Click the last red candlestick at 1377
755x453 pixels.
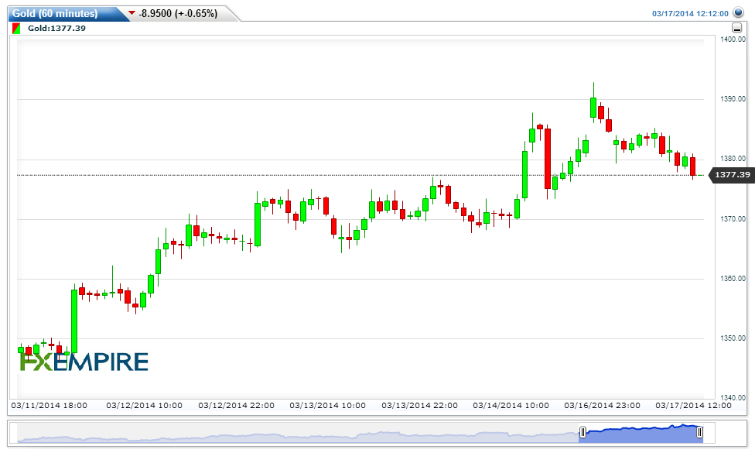pyautogui.click(x=693, y=166)
